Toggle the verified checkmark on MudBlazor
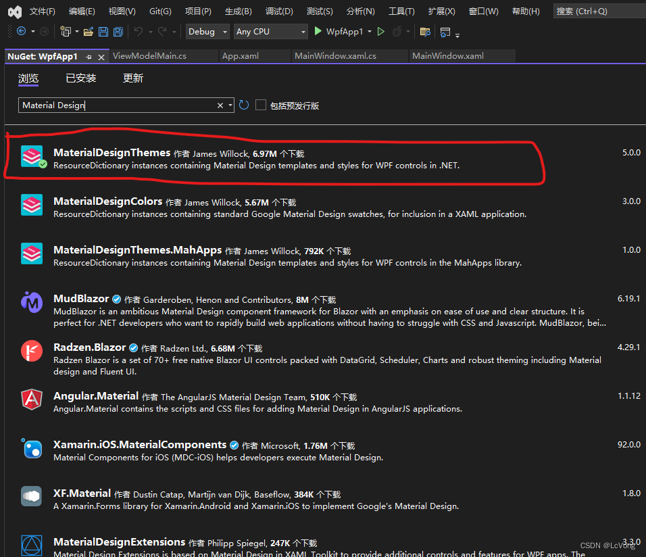Screen dimensions: 646x557 coord(116,298)
